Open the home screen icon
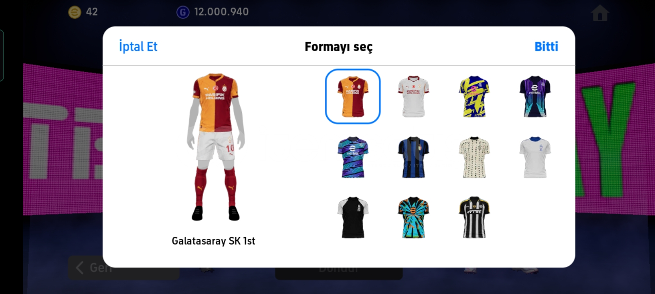The height and width of the screenshot is (294, 655). point(600,13)
